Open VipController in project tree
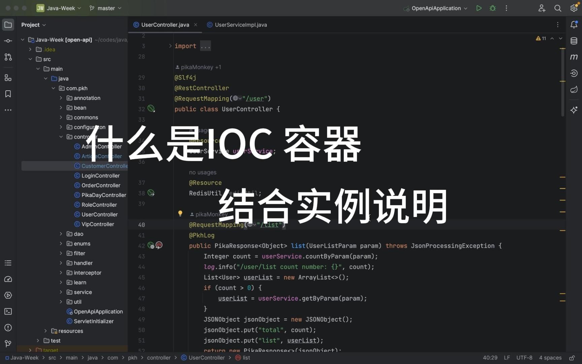Viewport: 582px width, 364px height. (x=94, y=224)
